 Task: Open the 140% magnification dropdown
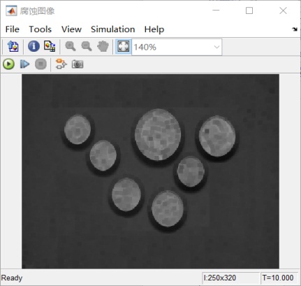click(x=177, y=48)
